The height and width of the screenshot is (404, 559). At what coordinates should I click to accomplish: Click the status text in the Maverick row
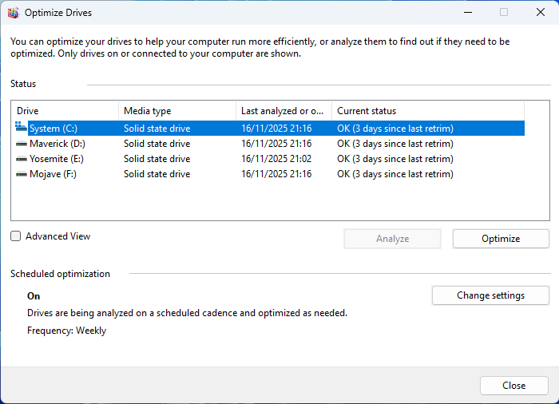pyautogui.click(x=395, y=144)
